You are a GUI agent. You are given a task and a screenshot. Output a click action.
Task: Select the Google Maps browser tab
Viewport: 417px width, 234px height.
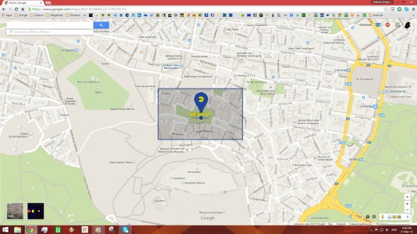23,3
